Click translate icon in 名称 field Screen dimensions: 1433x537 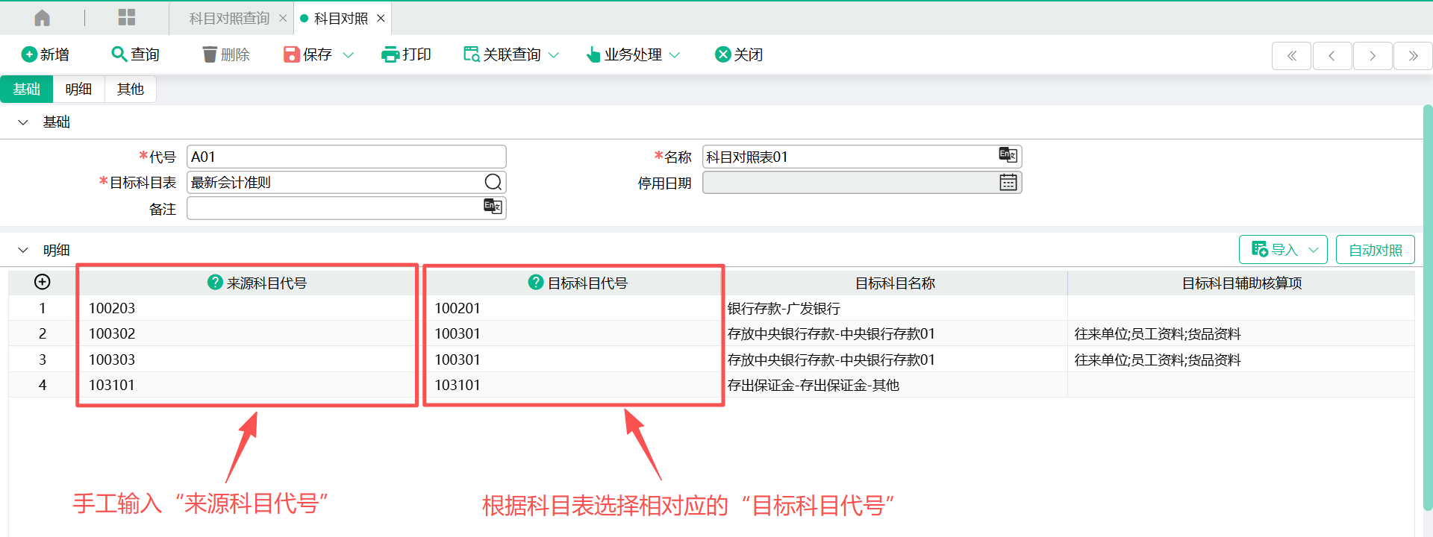(x=1008, y=155)
